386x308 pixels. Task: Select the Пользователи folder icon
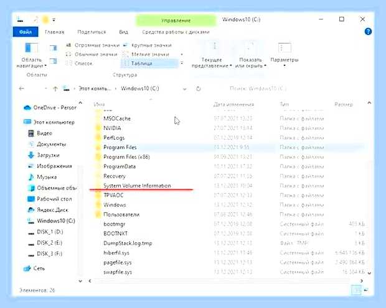click(98, 214)
